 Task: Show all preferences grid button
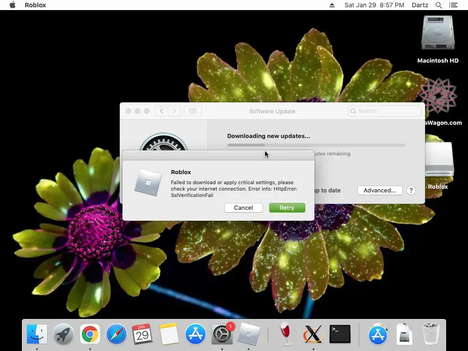pyautogui.click(x=193, y=111)
